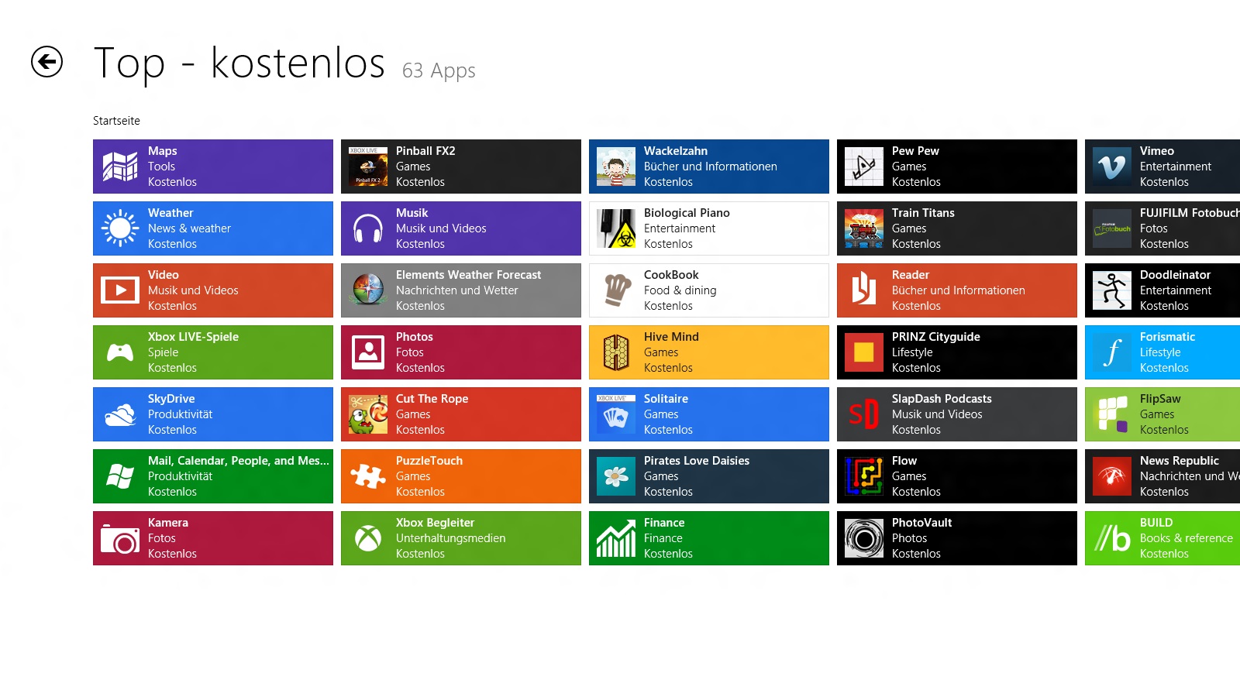Click the 'Train Titans' title text
Viewport: 1240px width, 697px height.
point(923,213)
